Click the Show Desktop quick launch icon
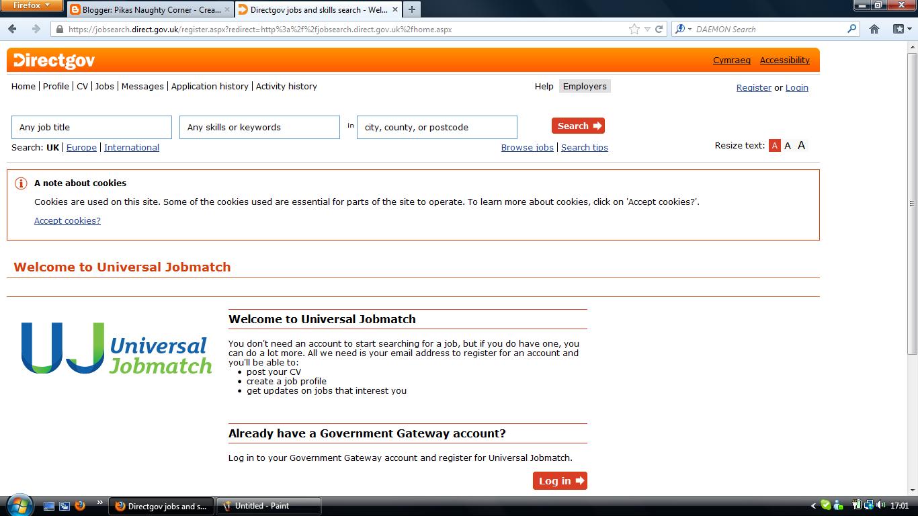 (x=49, y=506)
